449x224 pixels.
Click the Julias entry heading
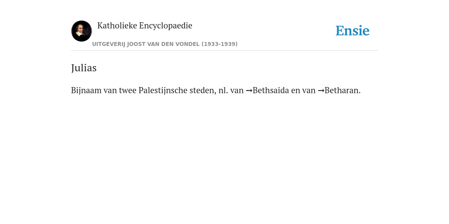click(x=84, y=68)
